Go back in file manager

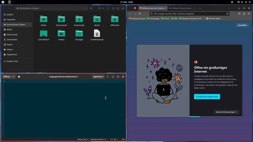[4, 8]
